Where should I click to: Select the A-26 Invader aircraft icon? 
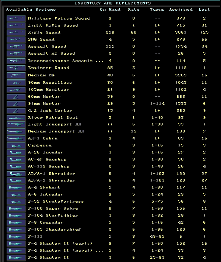(x=16, y=152)
